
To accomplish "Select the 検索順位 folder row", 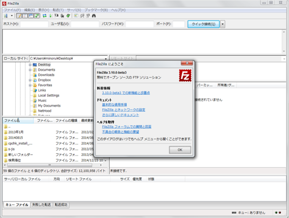I will [x=53, y=160].
